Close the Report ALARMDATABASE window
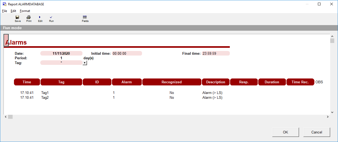The image size is (338, 142). 332,4
